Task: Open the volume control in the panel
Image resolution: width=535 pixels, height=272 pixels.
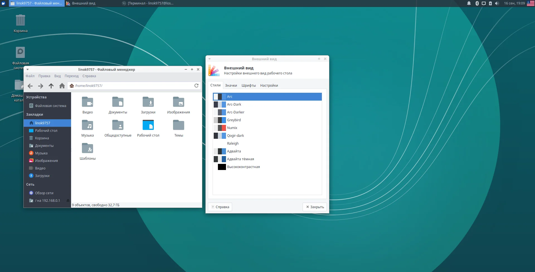Action: point(497,3)
